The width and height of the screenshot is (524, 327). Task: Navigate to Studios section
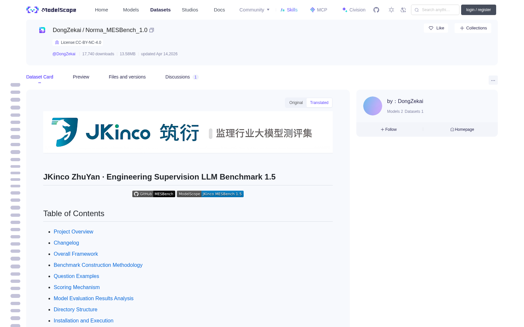190,10
